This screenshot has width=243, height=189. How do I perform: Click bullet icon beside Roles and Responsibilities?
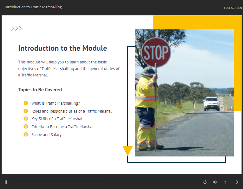coord(26,111)
